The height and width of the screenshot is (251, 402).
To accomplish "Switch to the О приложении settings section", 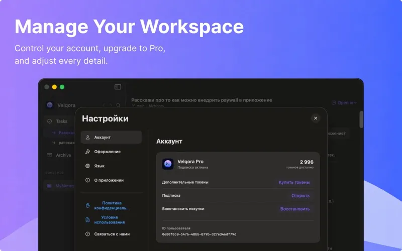I will (111, 180).
